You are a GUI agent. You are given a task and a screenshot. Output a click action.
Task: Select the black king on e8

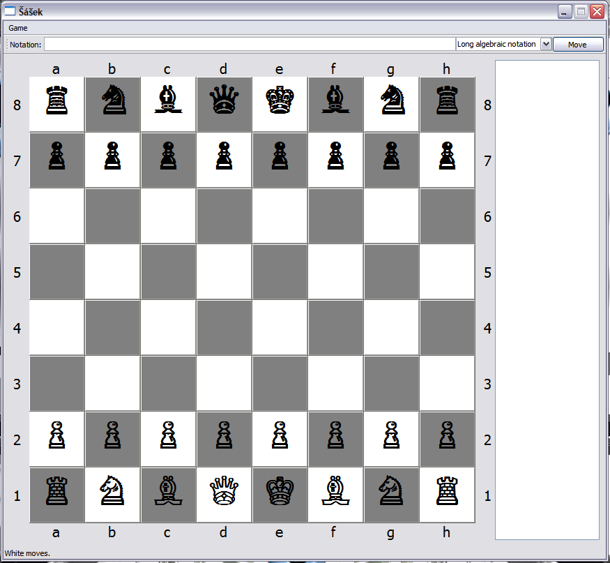(280, 100)
